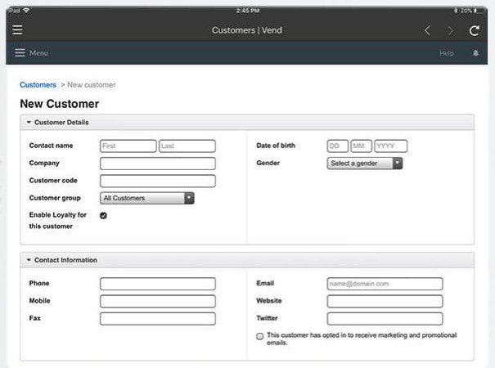Viewport: 495px width, 368px height.
Task: Open the Help link
Action: [x=447, y=53]
